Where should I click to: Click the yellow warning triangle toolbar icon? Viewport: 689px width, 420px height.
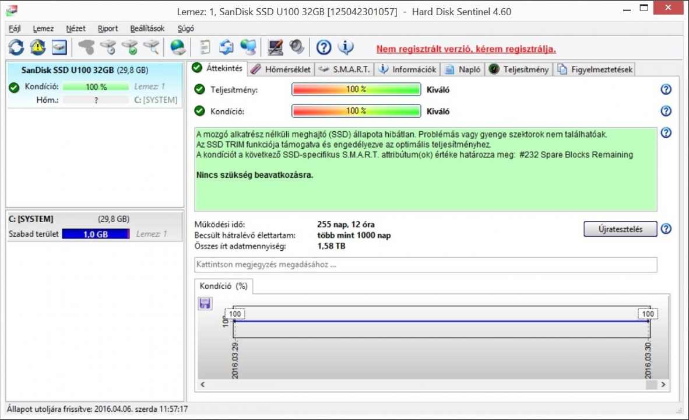coord(38,47)
